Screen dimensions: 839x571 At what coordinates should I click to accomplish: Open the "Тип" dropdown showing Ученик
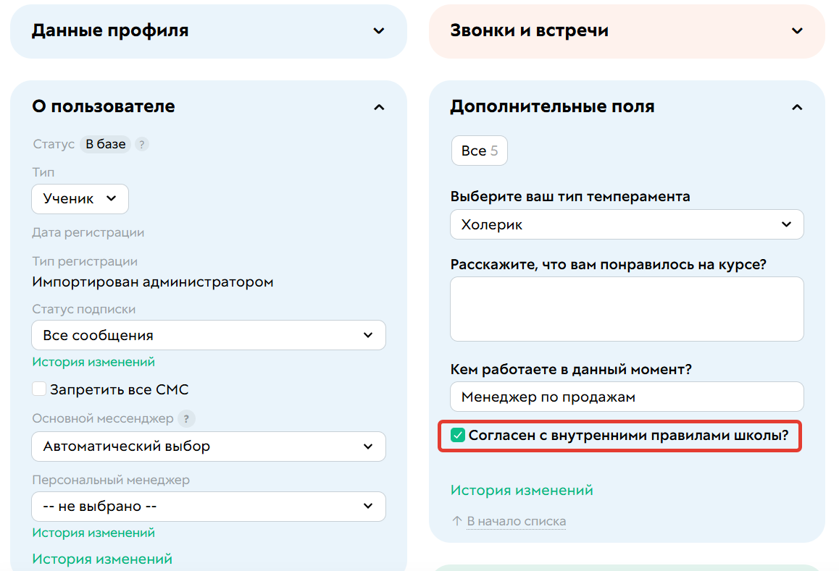coord(80,198)
